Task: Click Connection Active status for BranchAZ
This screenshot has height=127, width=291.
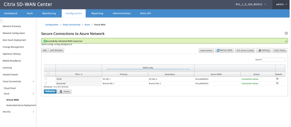Action: tap(250, 84)
